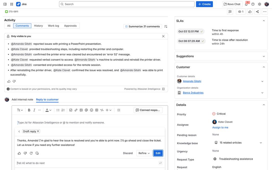Screen dimensions: 272x170
Task: Click the Jira logo
Action: pyautogui.click(x=21, y=4)
